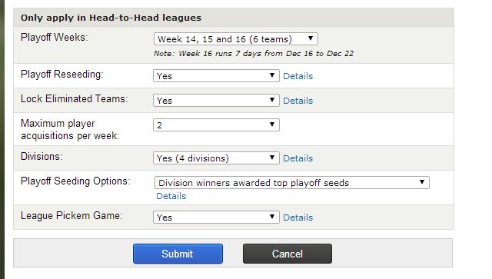Open the Playoff Seeding Options dropdown
This screenshot has height=279, width=492.
coord(292,183)
